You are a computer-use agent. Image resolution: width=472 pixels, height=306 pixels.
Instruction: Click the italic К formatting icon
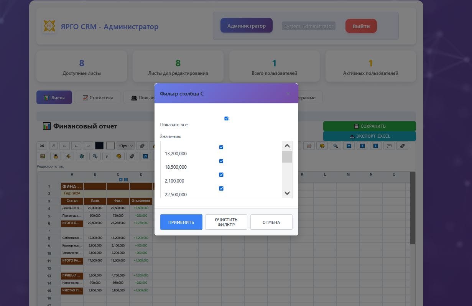(x=53, y=146)
